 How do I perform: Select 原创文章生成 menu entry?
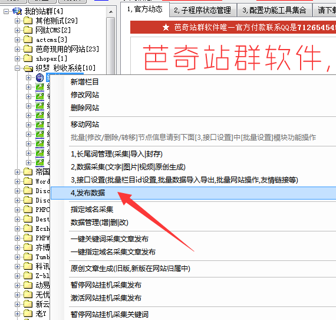pyautogui.click(x=130, y=268)
